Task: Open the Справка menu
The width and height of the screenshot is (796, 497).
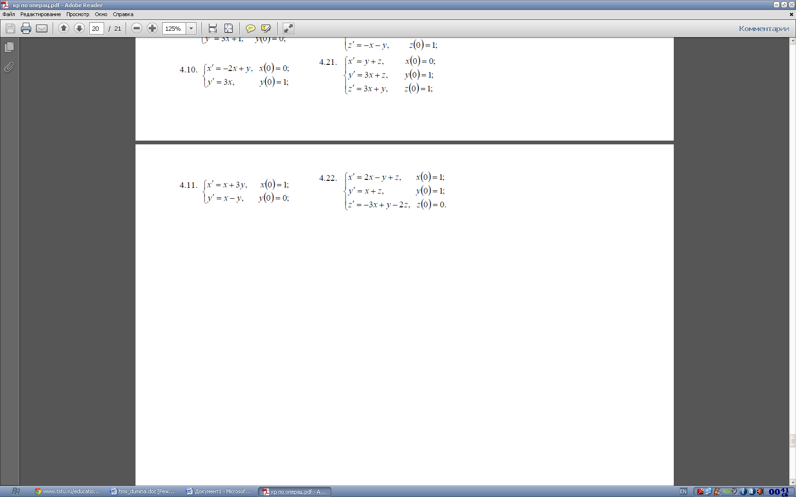Action: (x=123, y=14)
